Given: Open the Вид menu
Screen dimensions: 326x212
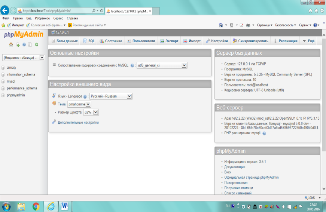Looking at the screenshot, I should (x=29, y=18).
